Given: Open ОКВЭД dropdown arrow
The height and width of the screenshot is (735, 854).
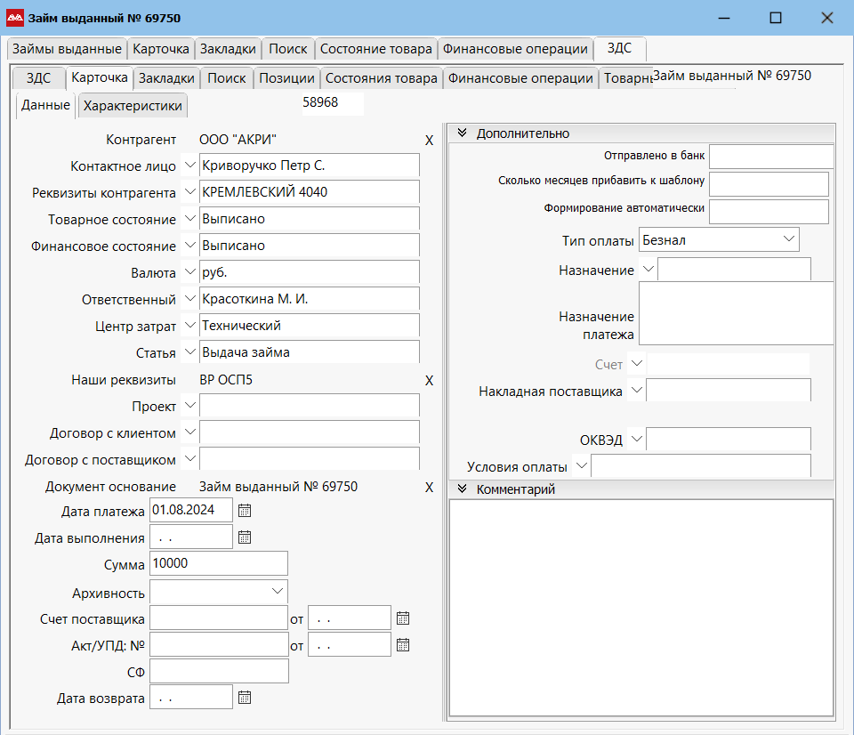Looking at the screenshot, I should 636,438.
